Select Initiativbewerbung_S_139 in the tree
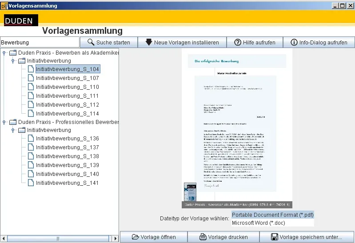Screen dimensions: 355x243 [68, 165]
